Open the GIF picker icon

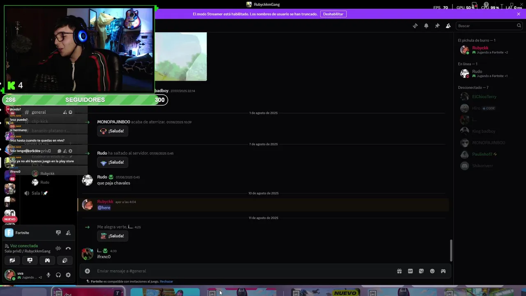point(410,271)
